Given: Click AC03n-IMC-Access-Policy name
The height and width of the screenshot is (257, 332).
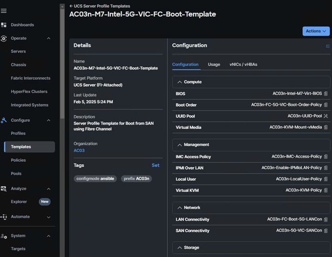Looking at the screenshot, I should click(x=297, y=157).
